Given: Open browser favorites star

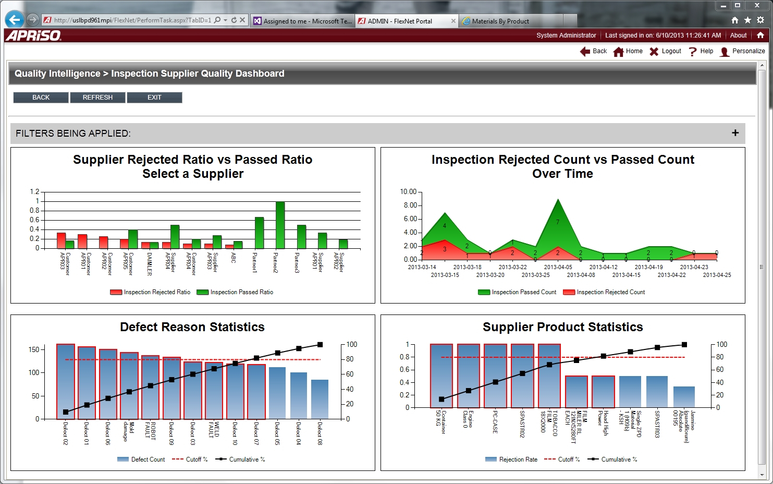Looking at the screenshot, I should point(747,20).
